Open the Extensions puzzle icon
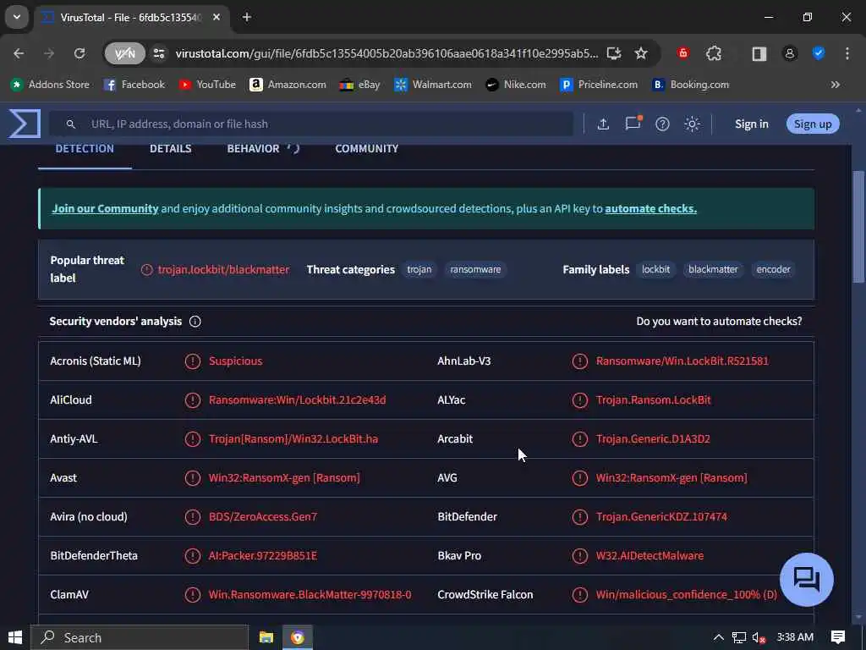The image size is (866, 650). (x=714, y=53)
